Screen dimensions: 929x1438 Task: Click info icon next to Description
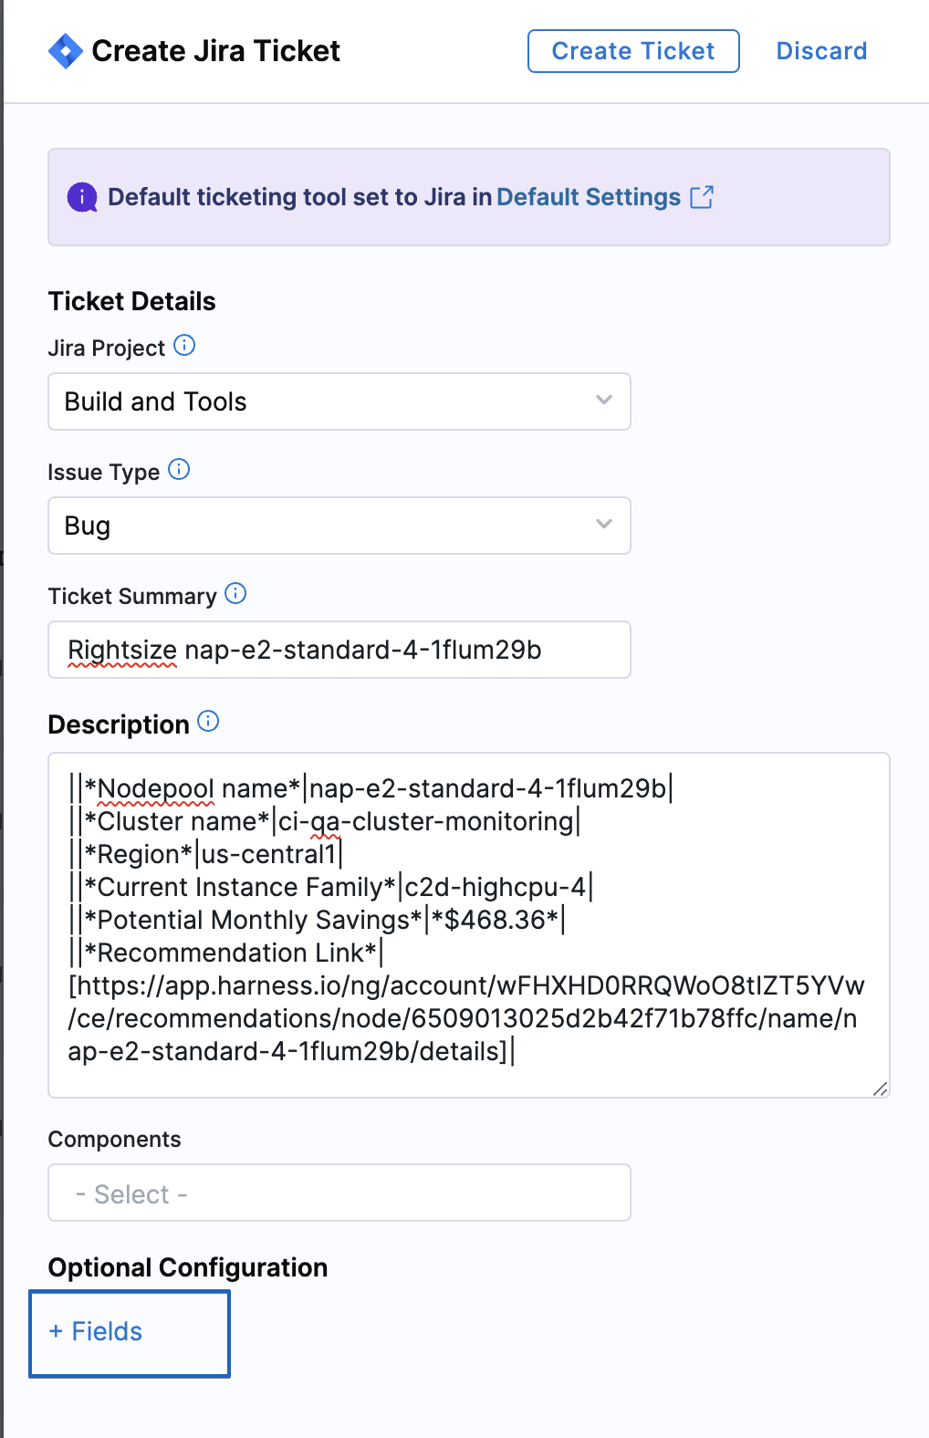click(208, 722)
